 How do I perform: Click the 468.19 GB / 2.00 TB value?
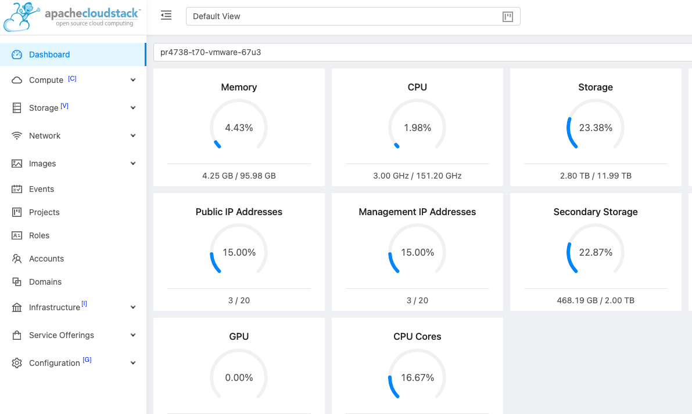(596, 300)
